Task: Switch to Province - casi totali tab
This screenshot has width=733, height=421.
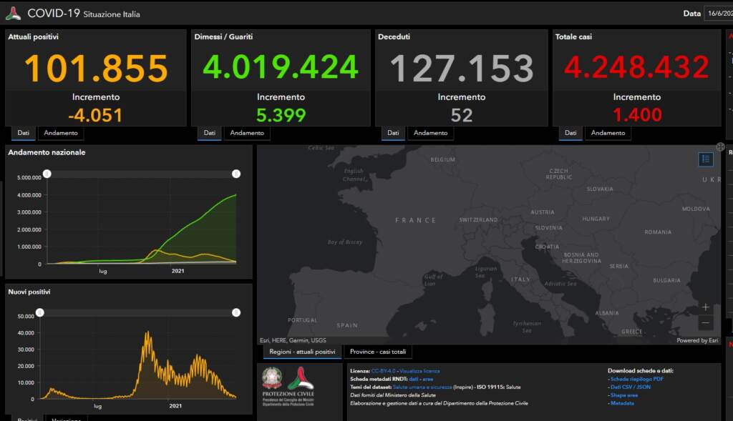Action: 378,352
